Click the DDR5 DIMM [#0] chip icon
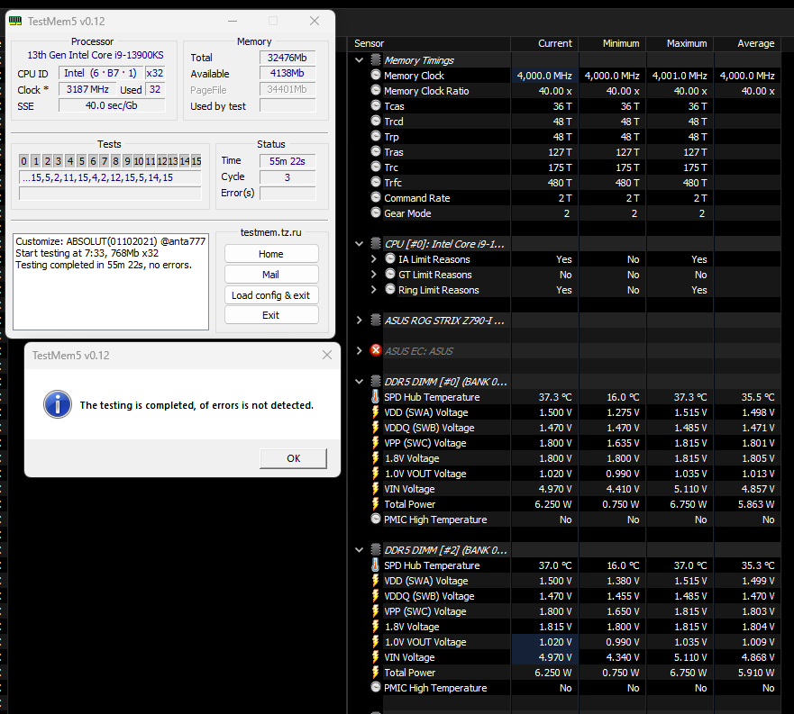Image resolution: width=794 pixels, height=714 pixels. click(375, 381)
